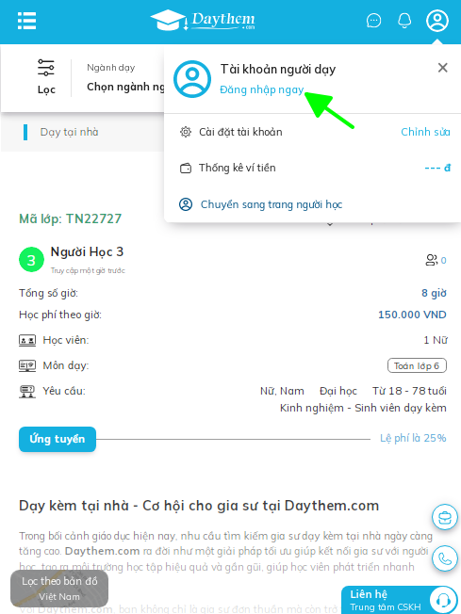Open the hamburger menu icon
This screenshot has width=461, height=614.
coord(26,21)
